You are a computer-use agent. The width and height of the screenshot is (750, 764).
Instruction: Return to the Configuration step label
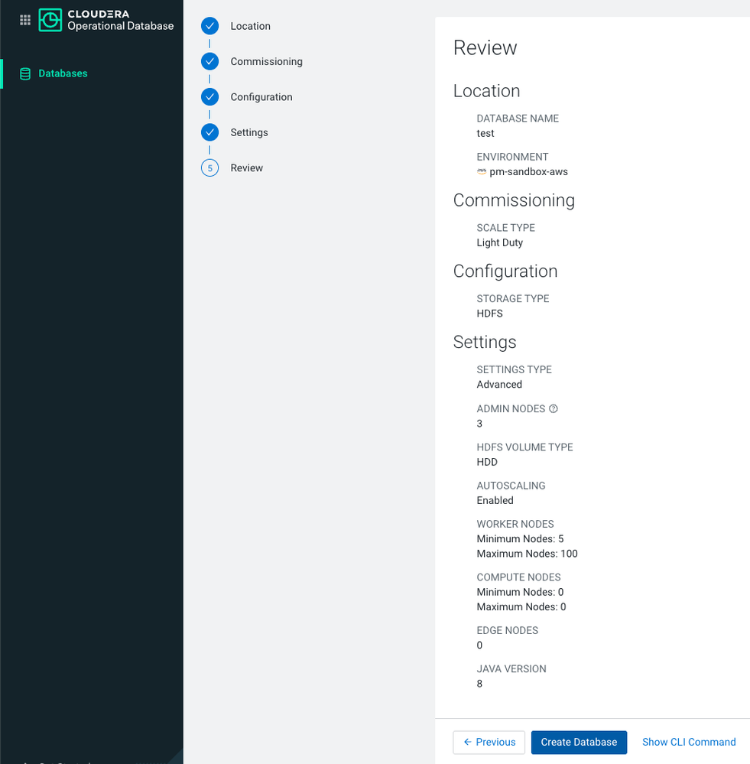point(261,97)
